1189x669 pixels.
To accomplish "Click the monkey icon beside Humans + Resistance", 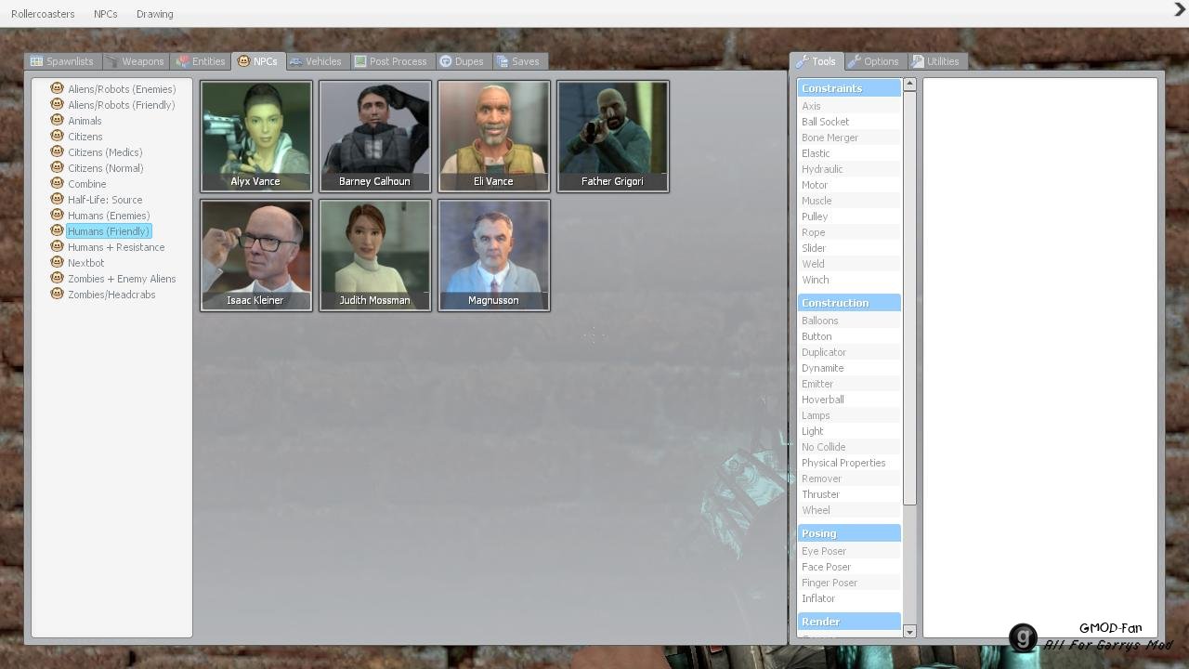I will [57, 246].
